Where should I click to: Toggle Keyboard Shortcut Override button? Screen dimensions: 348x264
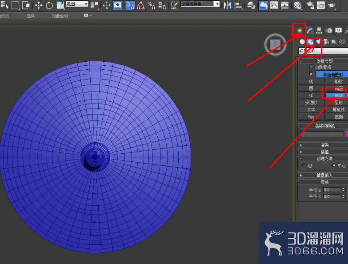click(117, 5)
